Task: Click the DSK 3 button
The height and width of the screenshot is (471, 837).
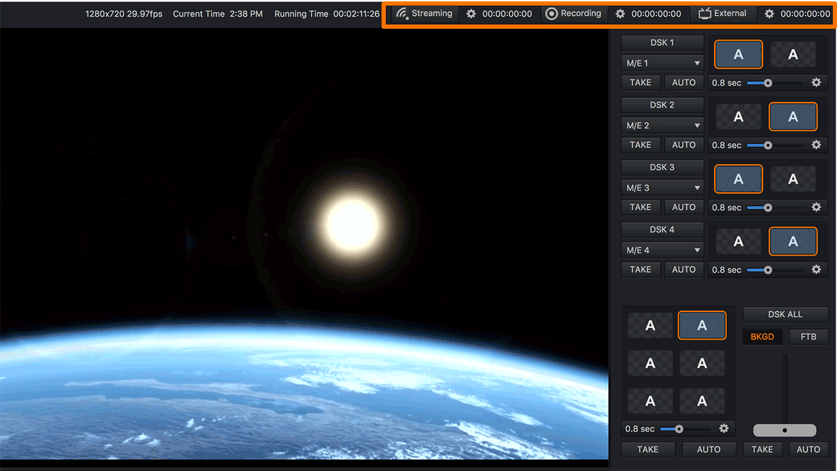Action: click(662, 167)
